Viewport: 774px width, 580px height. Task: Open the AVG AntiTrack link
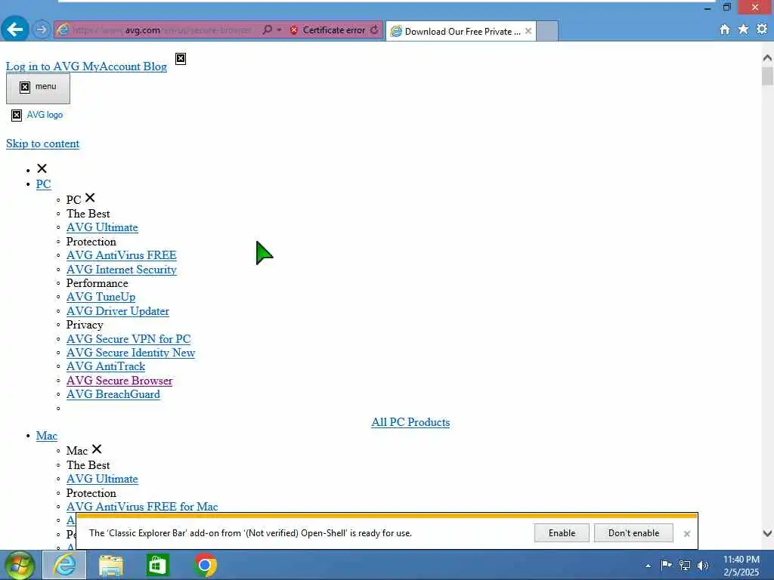[106, 366]
